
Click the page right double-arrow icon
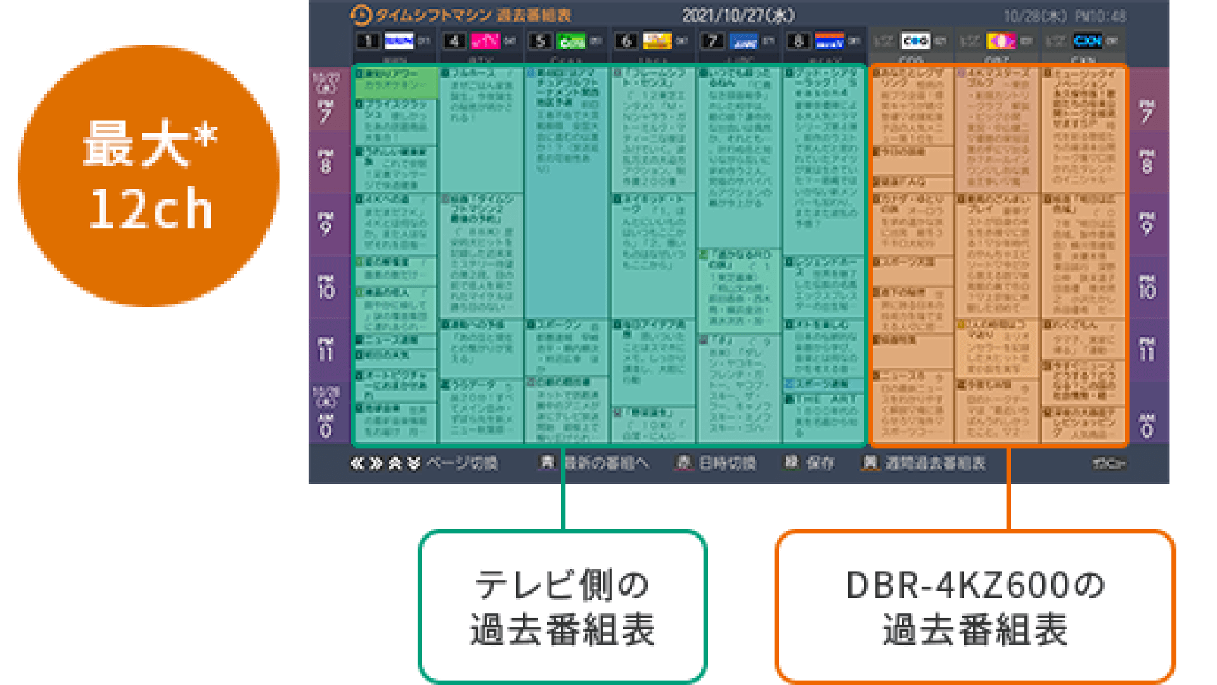point(377,464)
